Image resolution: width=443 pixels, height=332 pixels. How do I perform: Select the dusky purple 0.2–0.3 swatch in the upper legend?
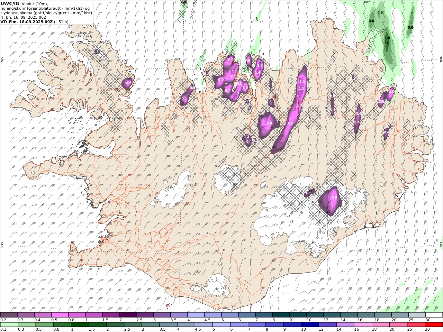click(x=9, y=315)
